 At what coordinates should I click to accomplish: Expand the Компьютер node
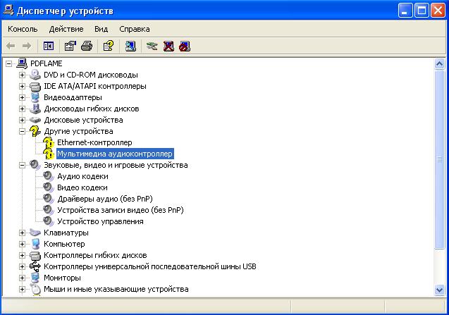(22, 244)
